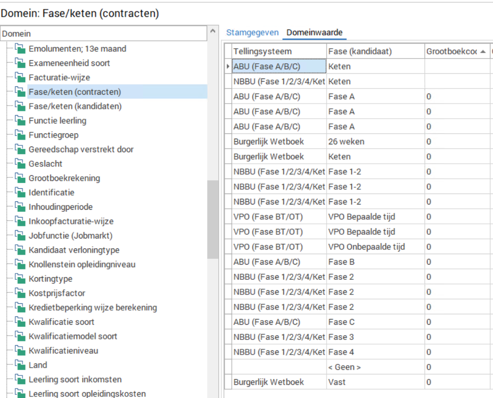Click the scroll up arrow of domain list
Screen dimensions: 493x398
click(x=212, y=33)
